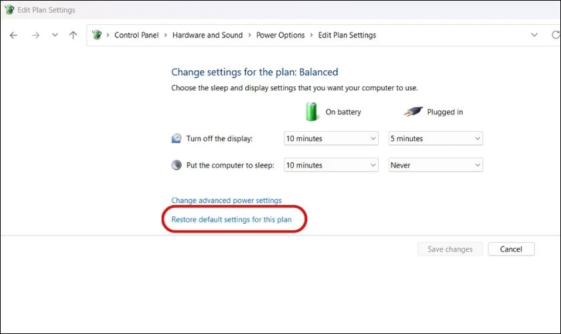Viewport: 561px width, 334px height.
Task: Open On battery display timeout dropdown
Action: point(331,138)
